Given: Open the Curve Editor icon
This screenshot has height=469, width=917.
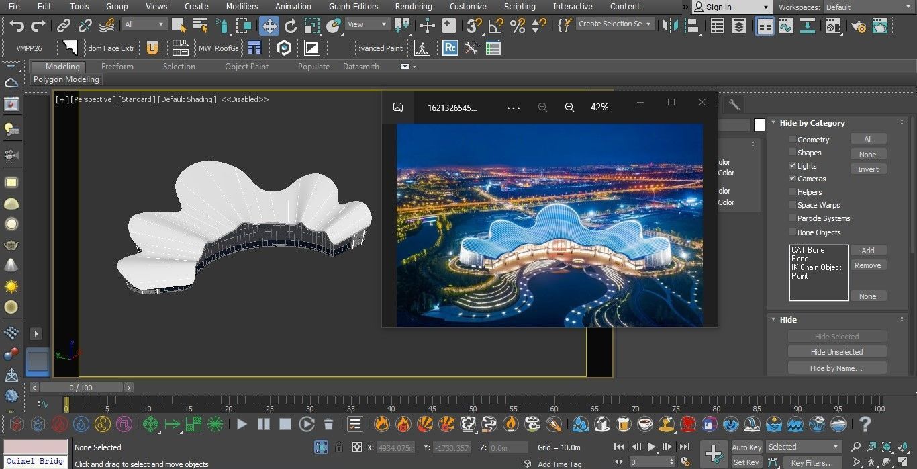Looking at the screenshot, I should tap(786, 26).
